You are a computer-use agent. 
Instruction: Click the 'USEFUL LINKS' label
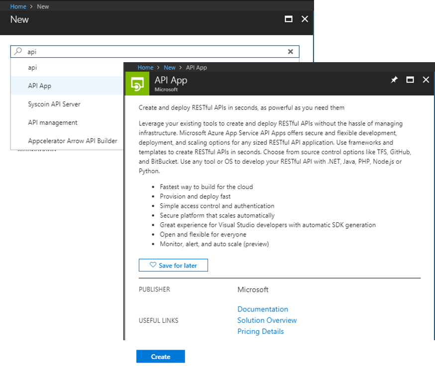click(x=158, y=320)
